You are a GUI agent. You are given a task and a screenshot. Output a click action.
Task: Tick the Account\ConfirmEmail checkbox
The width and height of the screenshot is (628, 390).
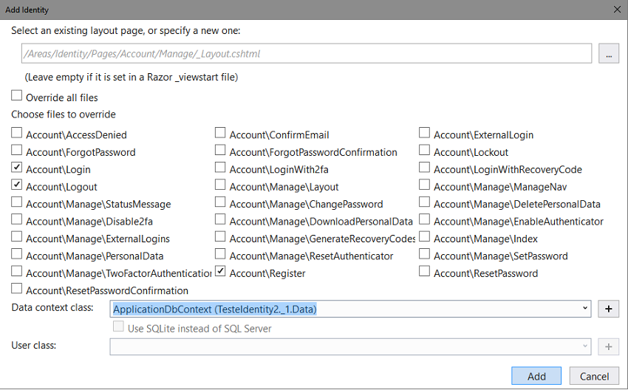pos(220,134)
